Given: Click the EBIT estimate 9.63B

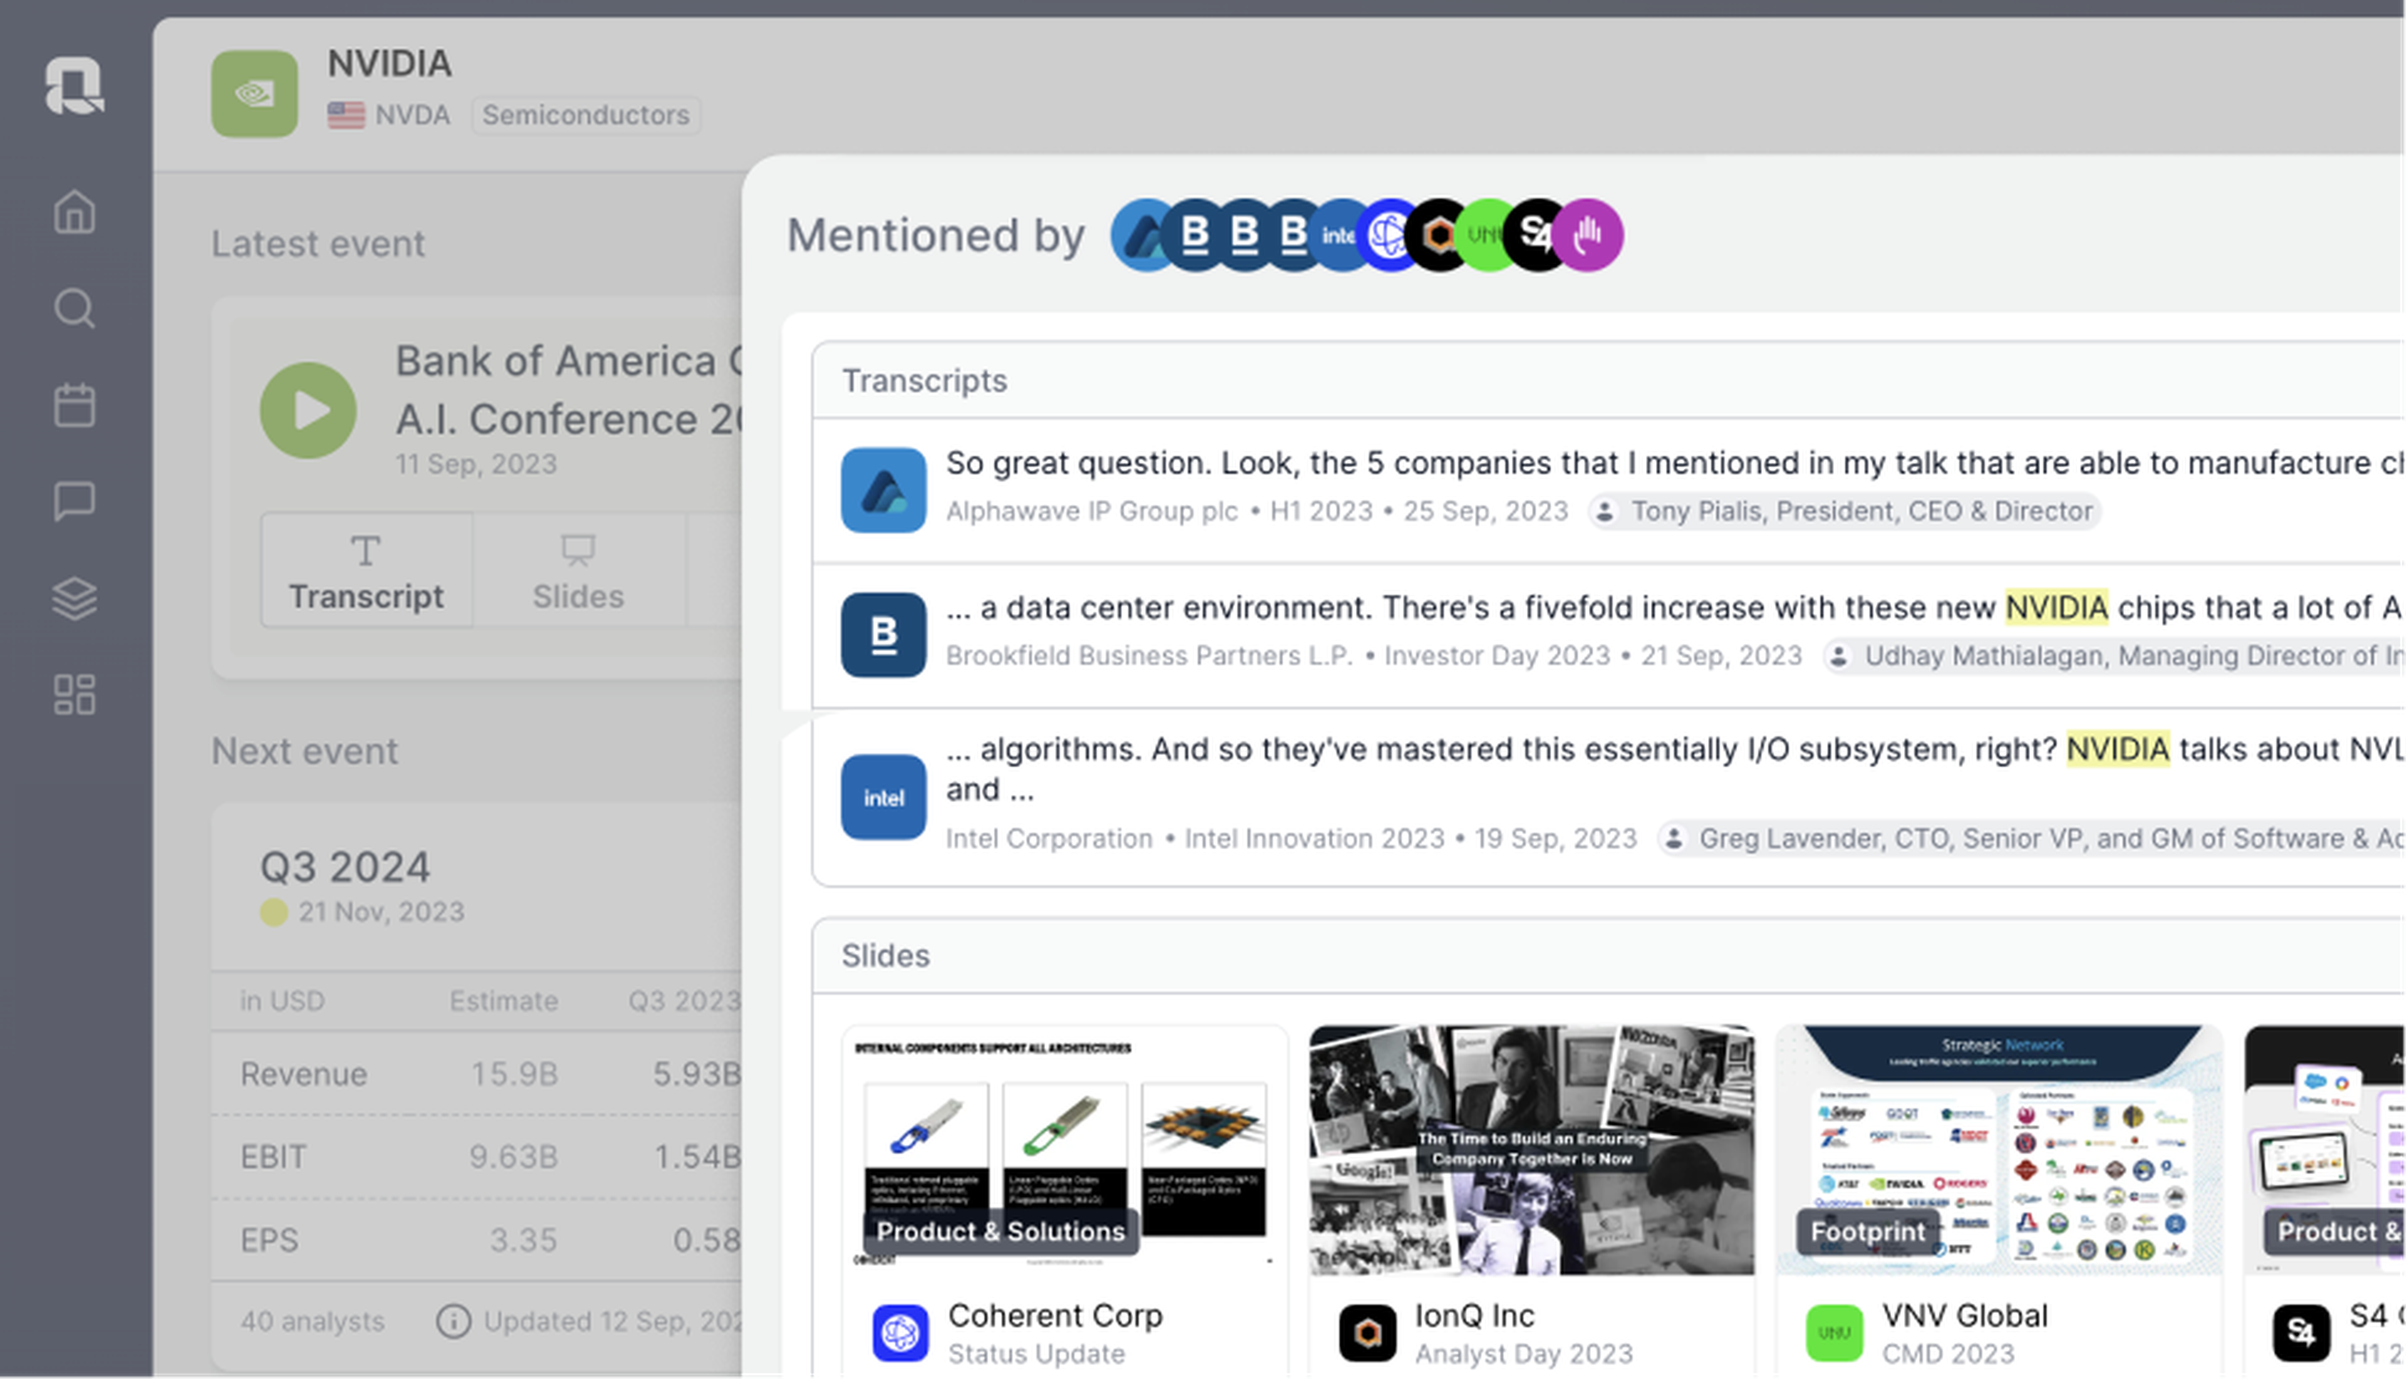Looking at the screenshot, I should coord(514,1157).
